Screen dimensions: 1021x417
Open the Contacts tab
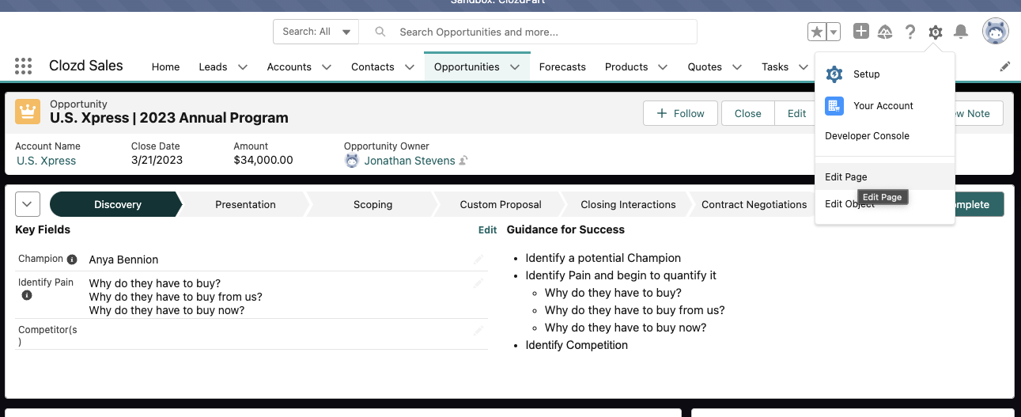tap(372, 67)
